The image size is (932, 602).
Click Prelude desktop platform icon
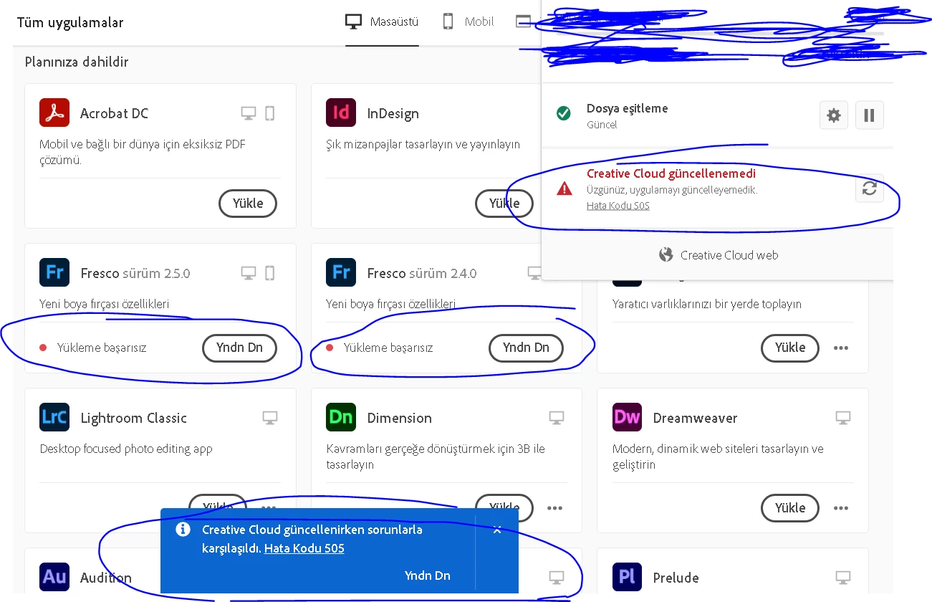843,577
